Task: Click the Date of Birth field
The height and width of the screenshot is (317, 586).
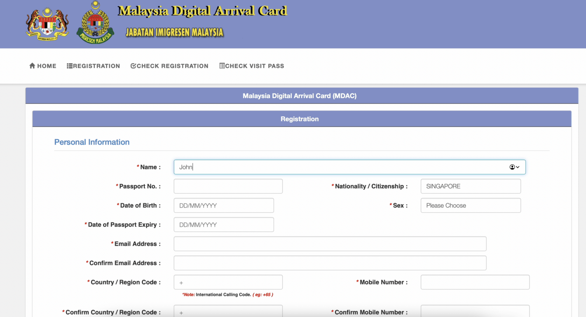Action: (x=224, y=205)
